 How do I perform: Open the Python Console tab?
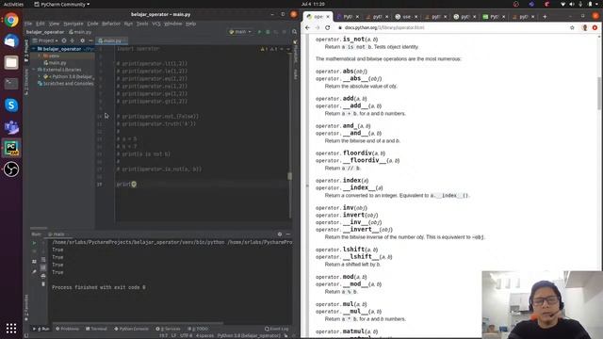tap(131, 329)
